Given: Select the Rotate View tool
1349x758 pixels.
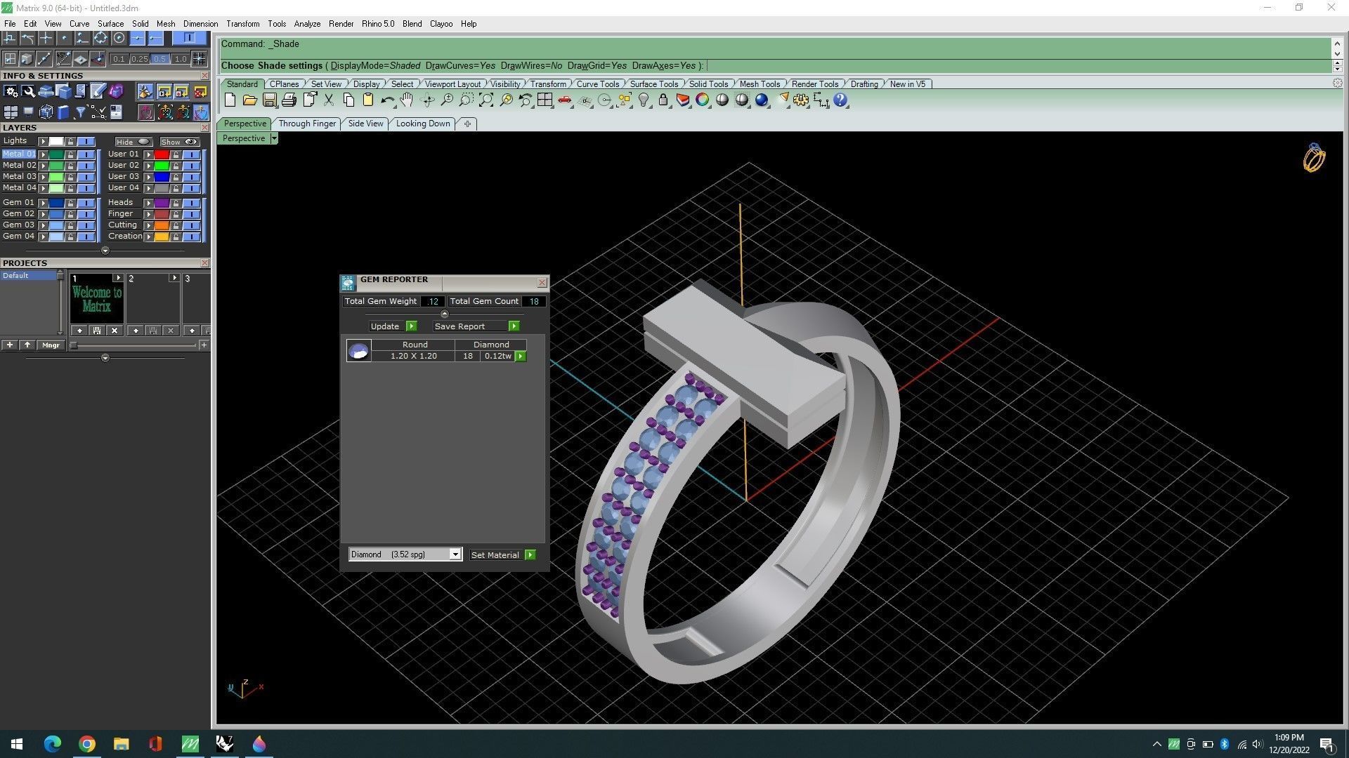Looking at the screenshot, I should (427, 100).
